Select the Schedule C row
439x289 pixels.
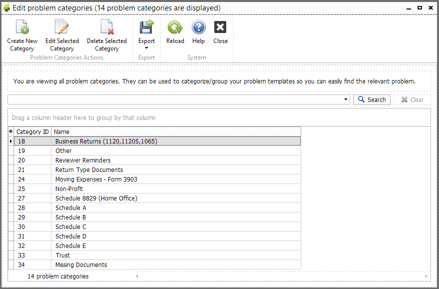[x=157, y=227]
